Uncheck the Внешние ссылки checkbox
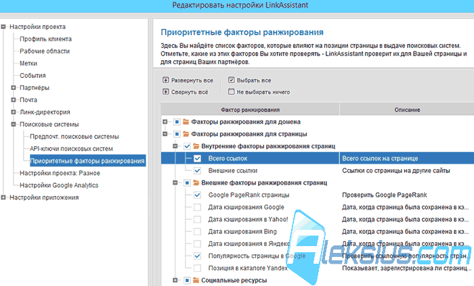 197,171
